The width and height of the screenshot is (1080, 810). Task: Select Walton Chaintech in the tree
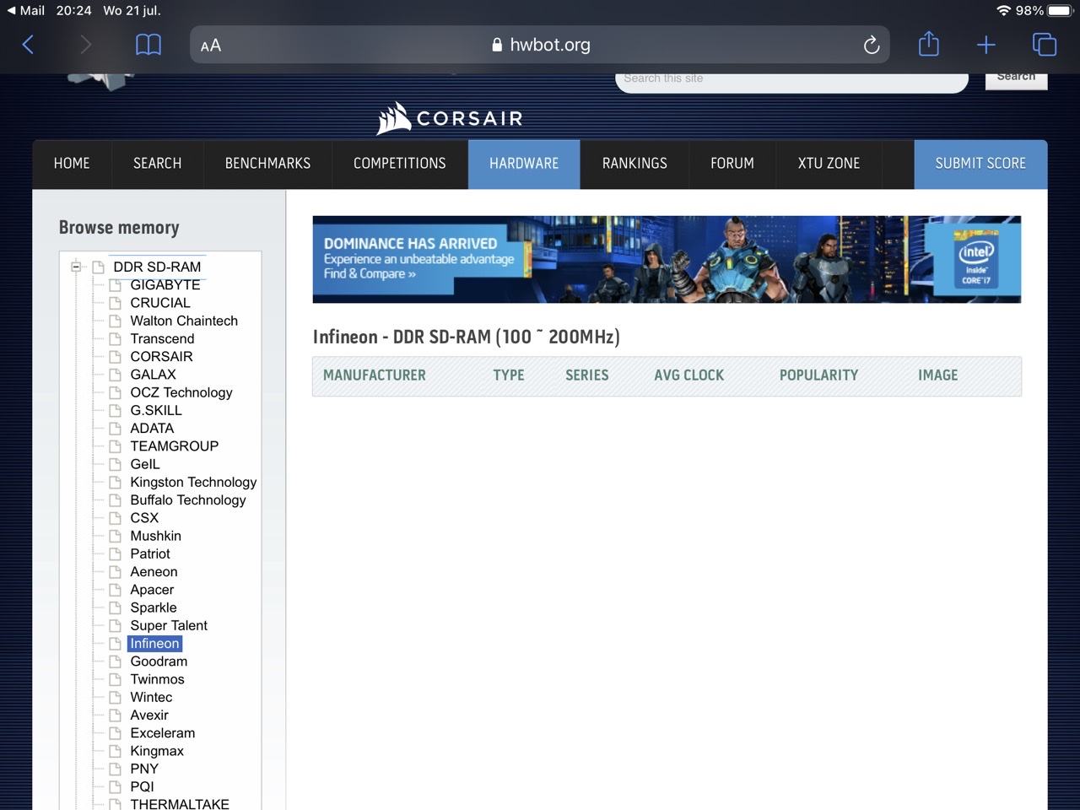(x=184, y=321)
